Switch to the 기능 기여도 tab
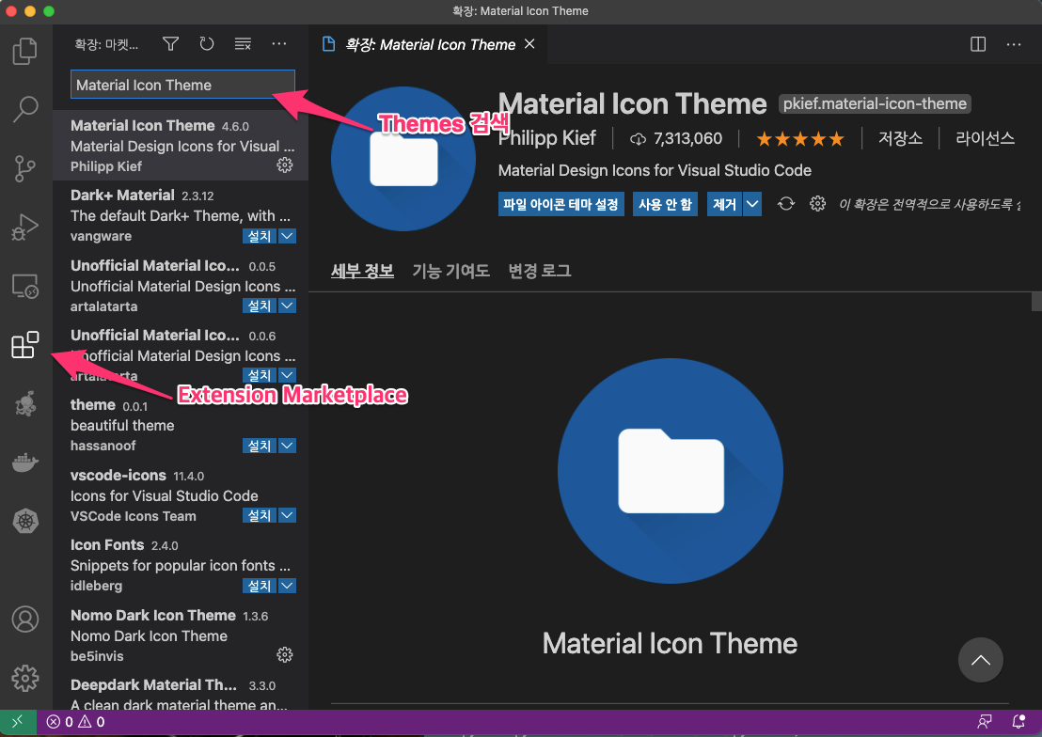Viewport: 1042px width, 737px height. point(450,271)
